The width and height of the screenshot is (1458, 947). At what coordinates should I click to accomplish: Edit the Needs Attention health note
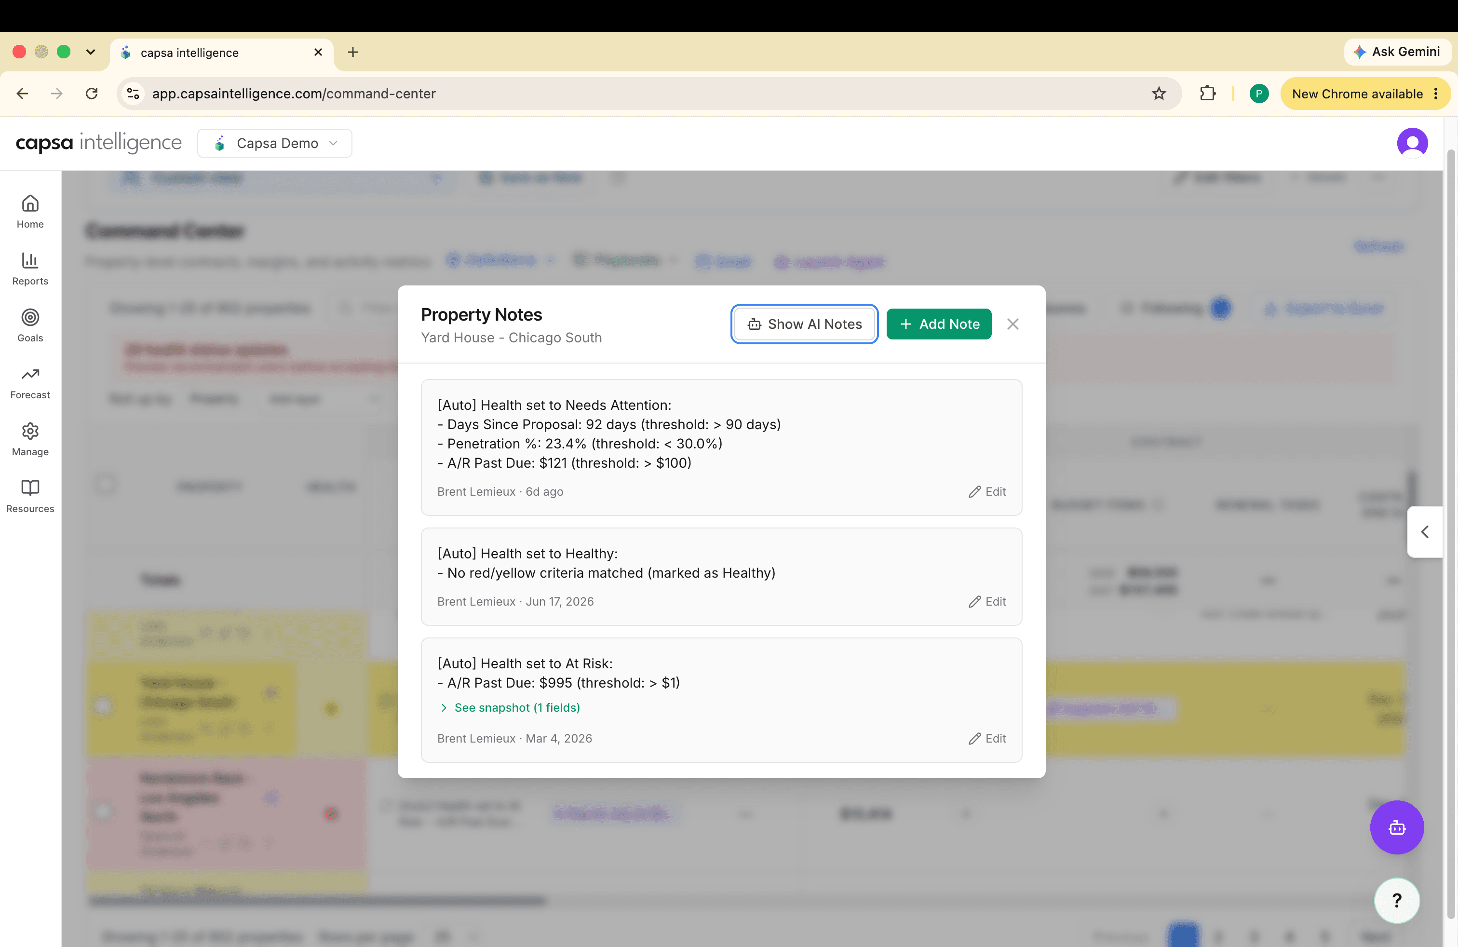coord(987,491)
